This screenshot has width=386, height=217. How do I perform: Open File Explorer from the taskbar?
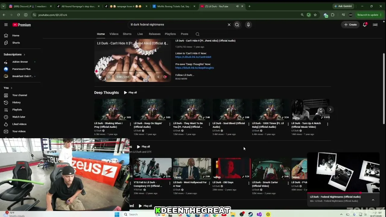(x=233, y=214)
